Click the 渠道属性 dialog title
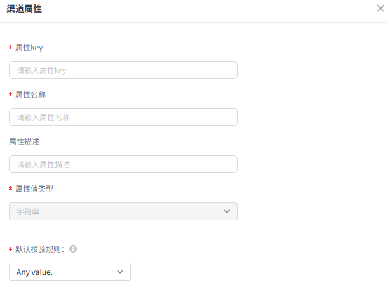 (x=25, y=10)
